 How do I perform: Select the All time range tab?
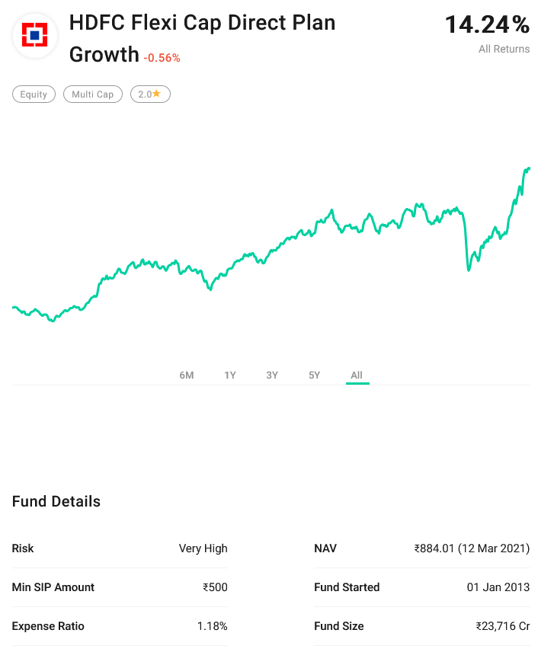tap(357, 375)
